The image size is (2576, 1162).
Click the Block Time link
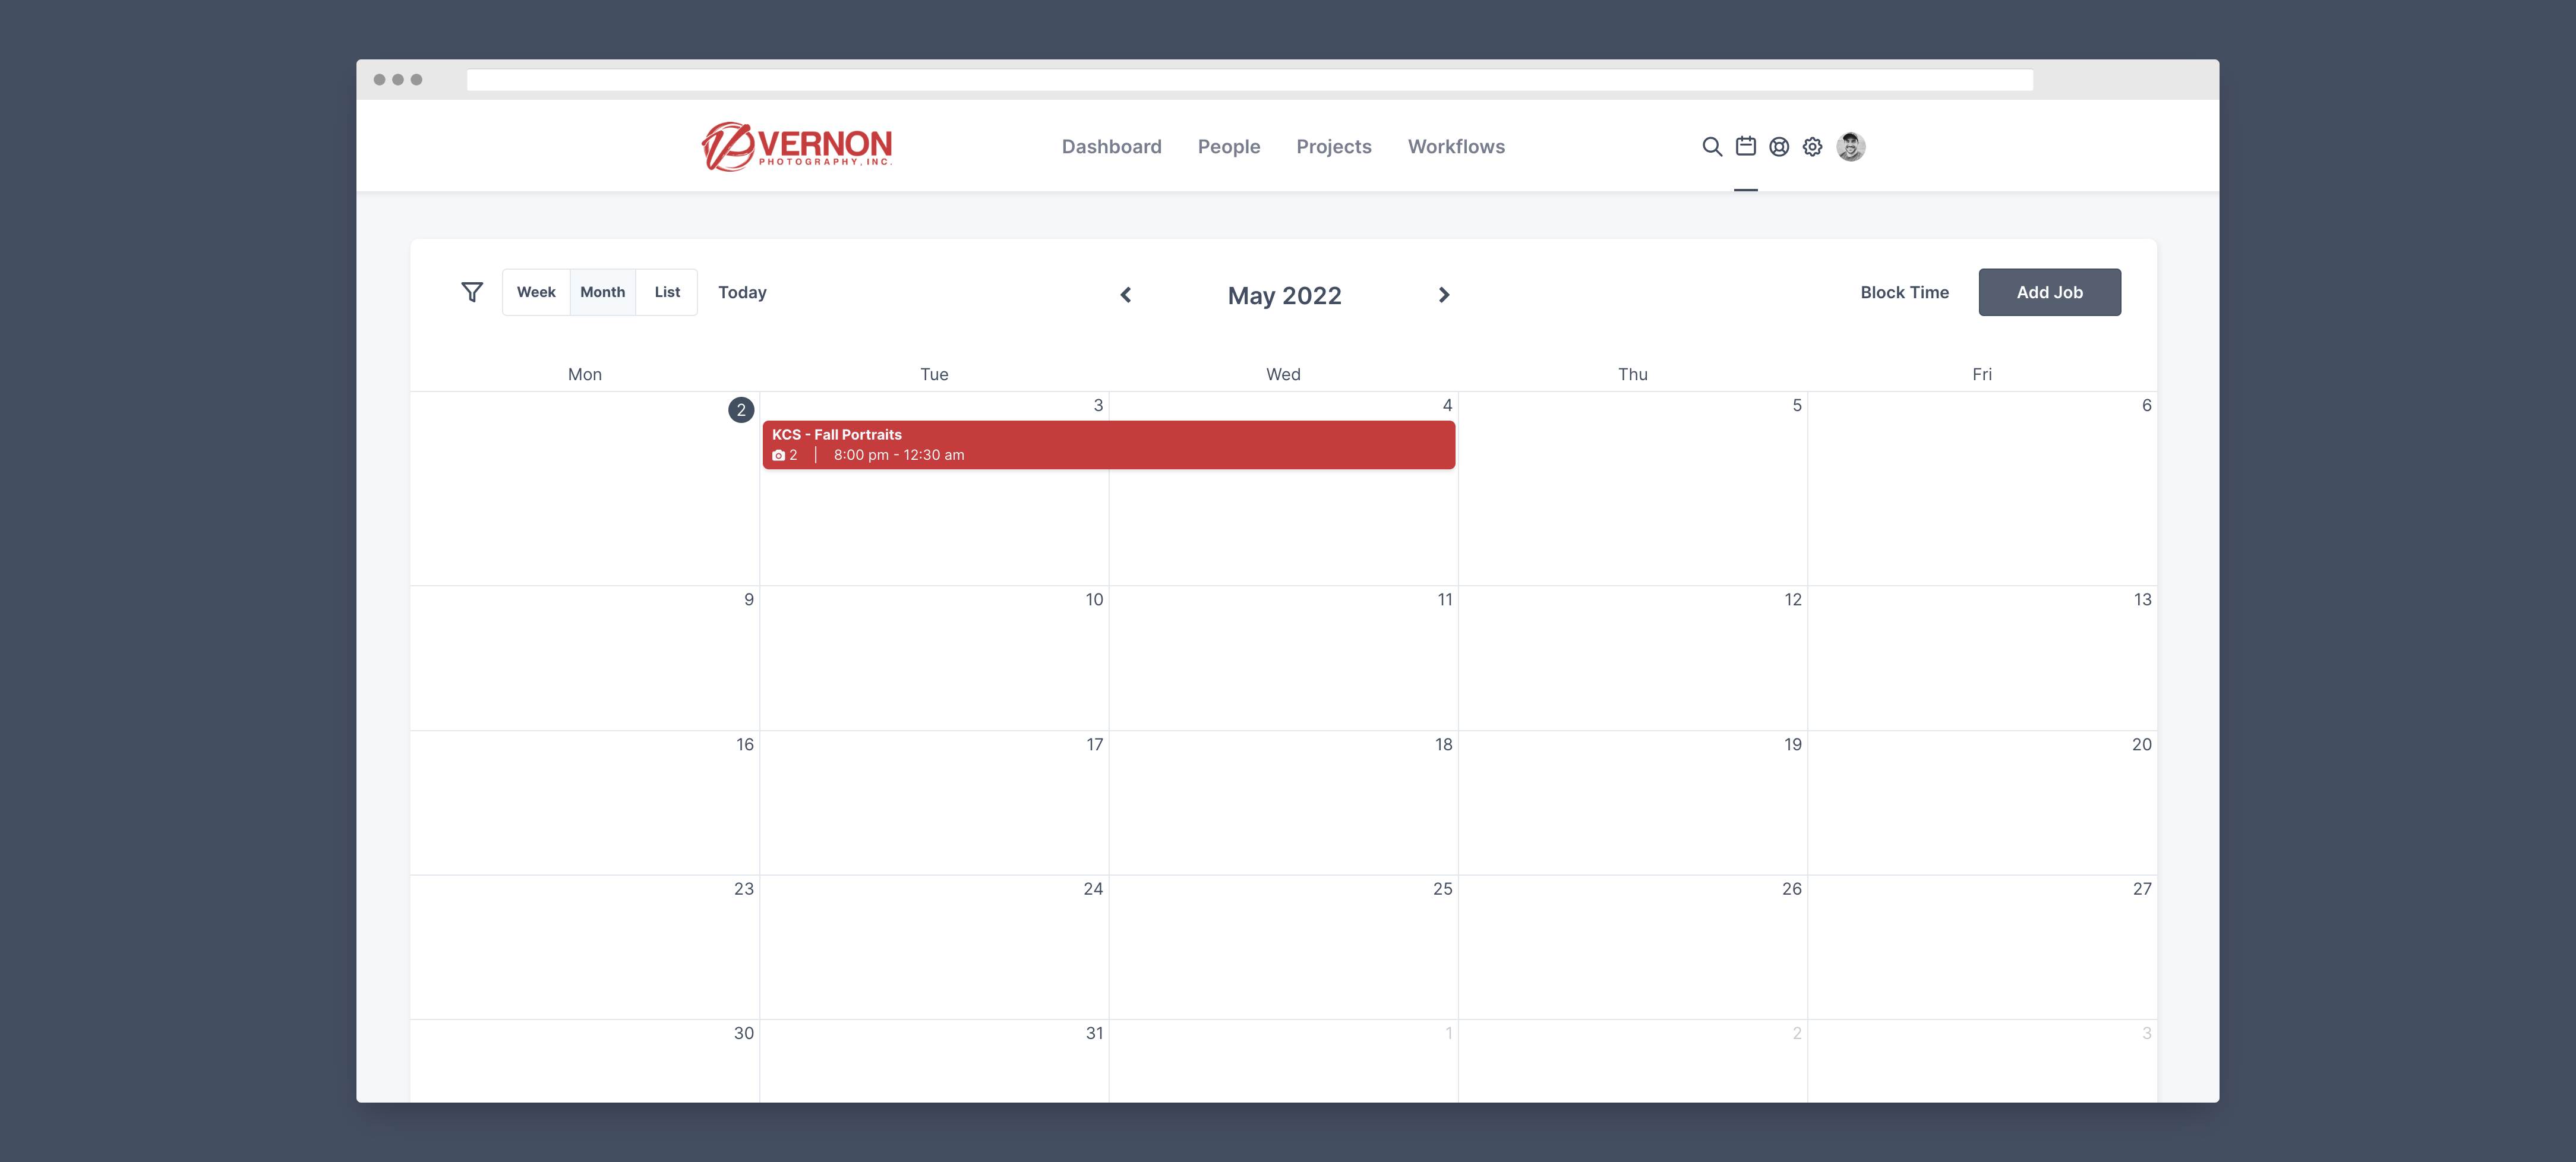[x=1904, y=292]
